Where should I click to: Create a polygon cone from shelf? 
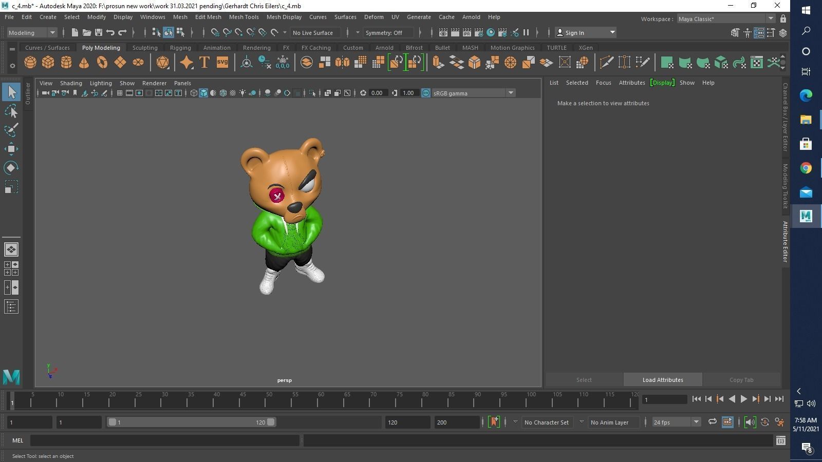click(x=84, y=63)
